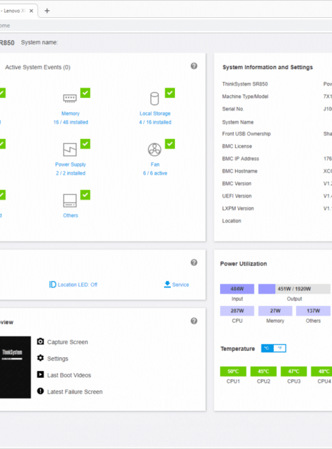Click the Service download icon
The height and width of the screenshot is (449, 332).
point(167,285)
